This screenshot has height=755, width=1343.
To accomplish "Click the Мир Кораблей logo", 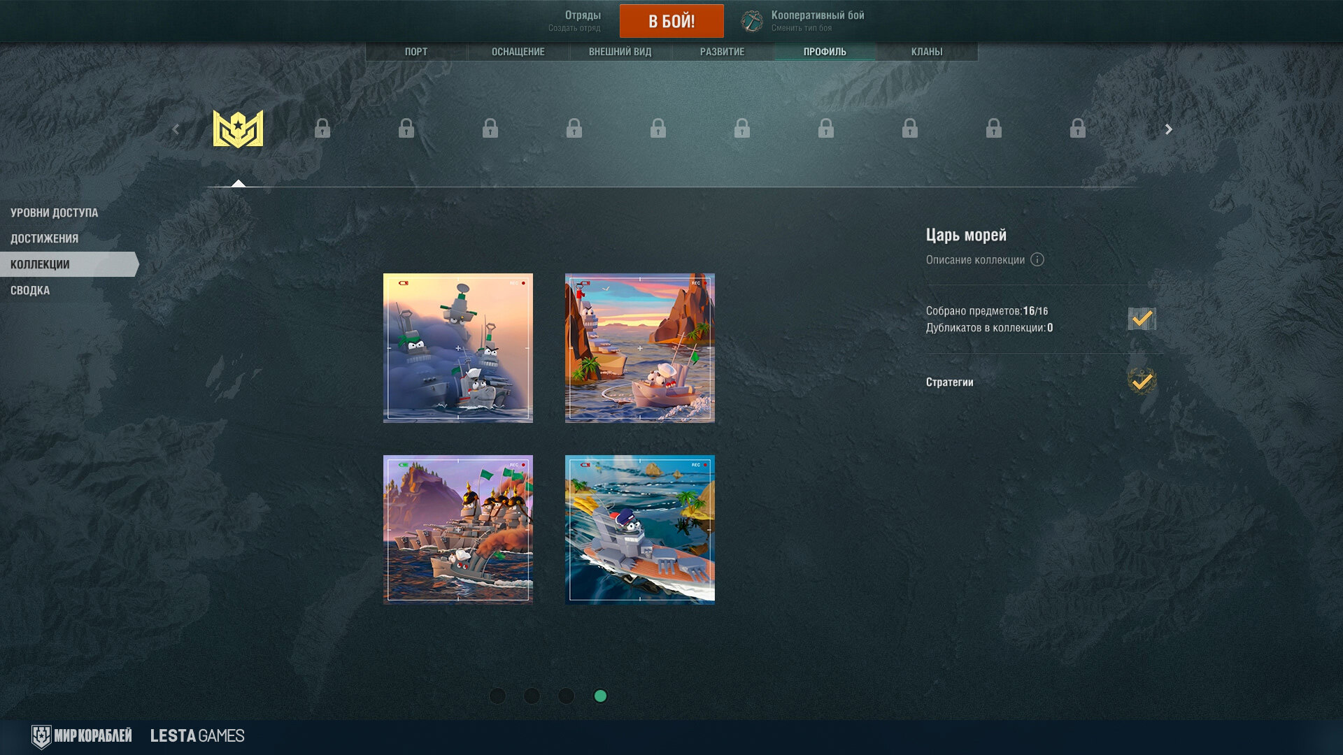I will [82, 736].
